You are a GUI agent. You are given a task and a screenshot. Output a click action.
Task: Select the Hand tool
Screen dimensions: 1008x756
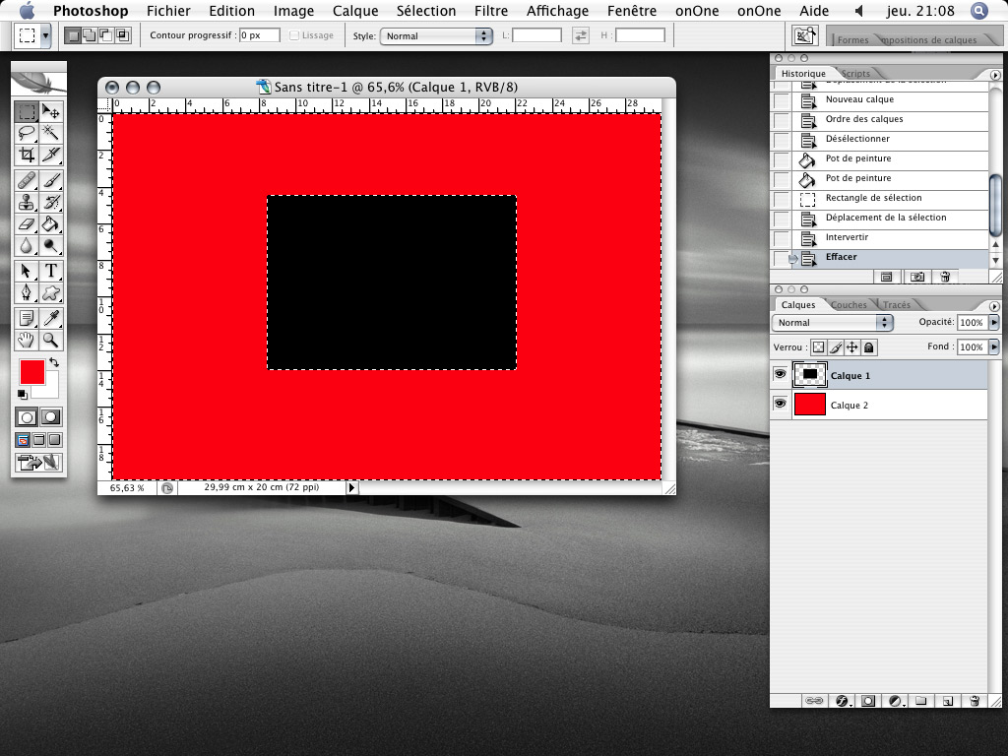(27, 340)
